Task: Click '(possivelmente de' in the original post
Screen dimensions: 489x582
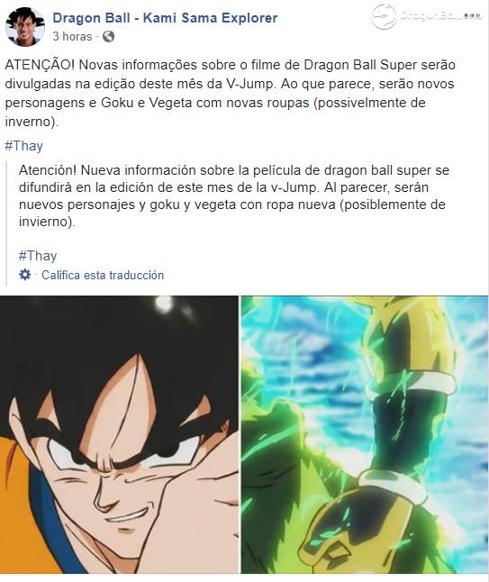Action: (x=369, y=103)
